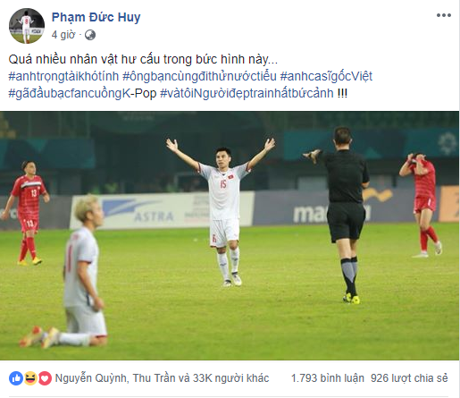Click the blue Like reaction icon
The width and height of the screenshot is (460, 398).
coord(16,378)
